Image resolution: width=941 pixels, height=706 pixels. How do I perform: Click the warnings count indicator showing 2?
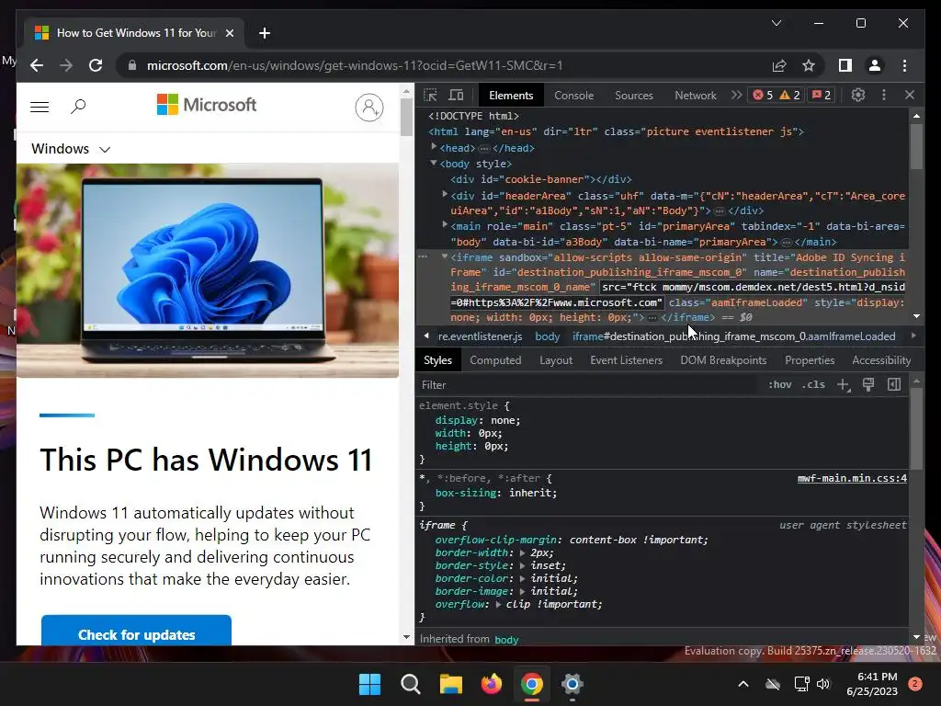point(789,95)
